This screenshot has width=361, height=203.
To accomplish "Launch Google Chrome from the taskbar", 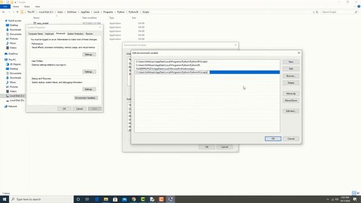I will pos(134,199).
